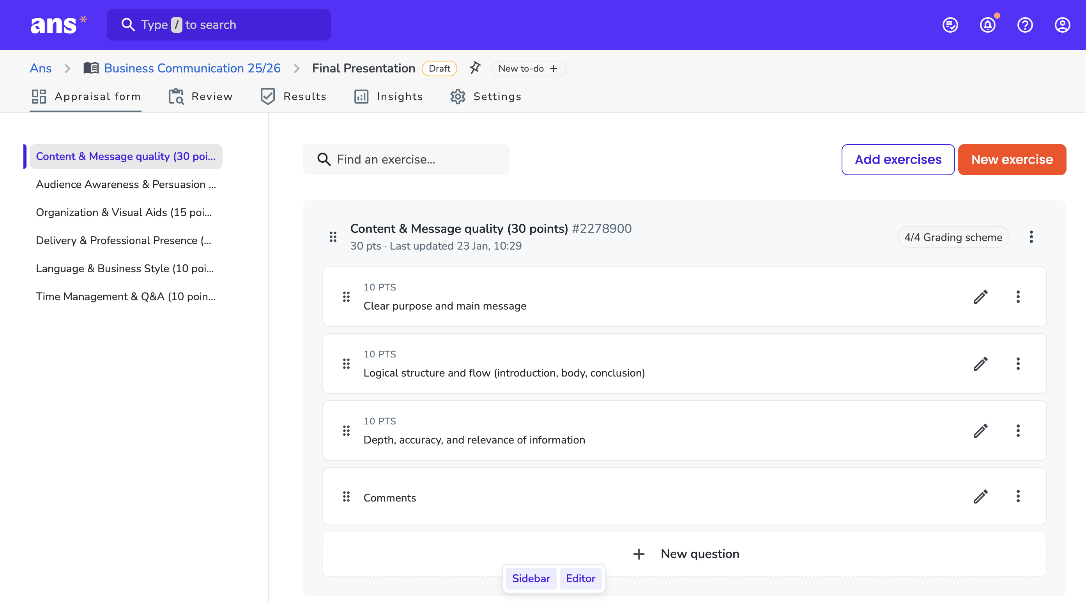Grab drag handle of Logical structure and flow question
Image resolution: width=1086 pixels, height=602 pixels.
click(346, 364)
